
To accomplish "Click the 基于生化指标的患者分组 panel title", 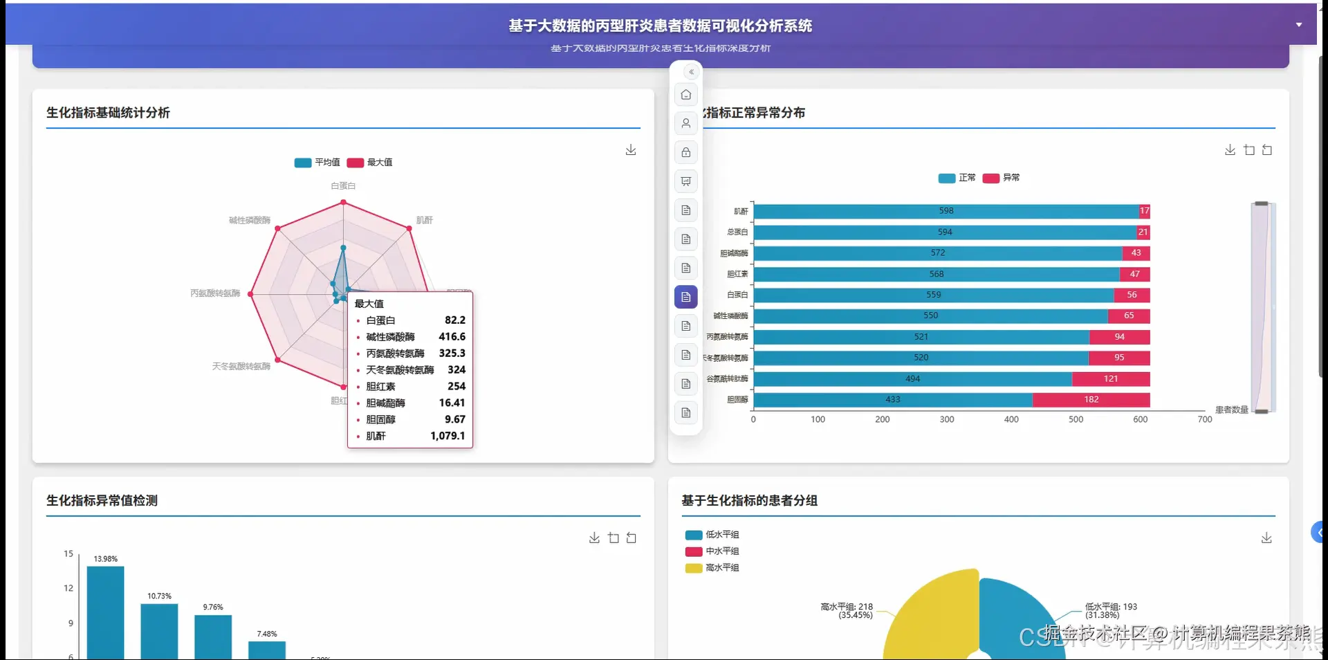I will pyautogui.click(x=749, y=500).
